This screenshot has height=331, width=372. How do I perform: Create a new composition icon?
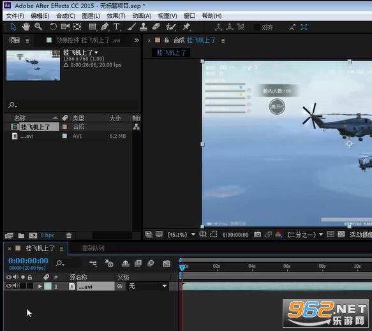[x=33, y=235]
